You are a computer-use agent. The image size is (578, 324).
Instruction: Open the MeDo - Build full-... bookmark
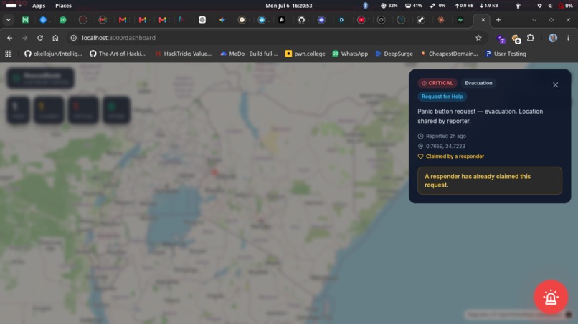click(x=249, y=54)
